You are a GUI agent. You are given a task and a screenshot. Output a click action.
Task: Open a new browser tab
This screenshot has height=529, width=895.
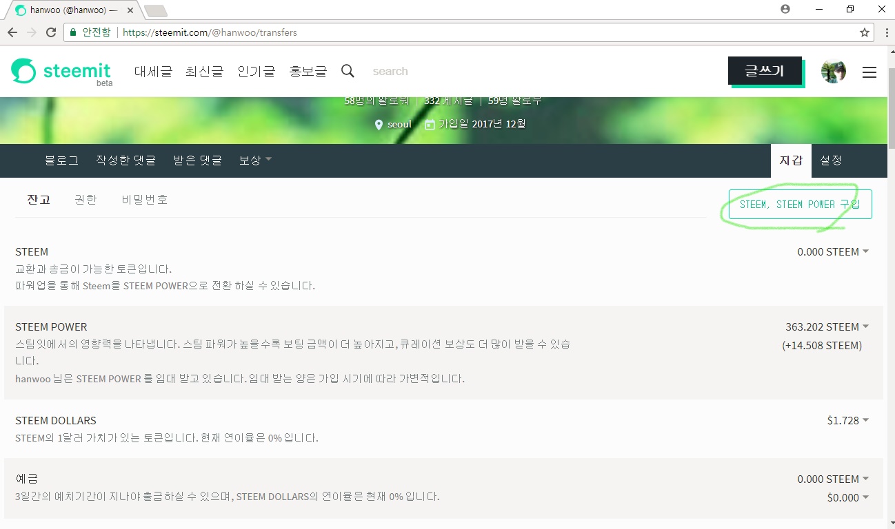(x=156, y=11)
